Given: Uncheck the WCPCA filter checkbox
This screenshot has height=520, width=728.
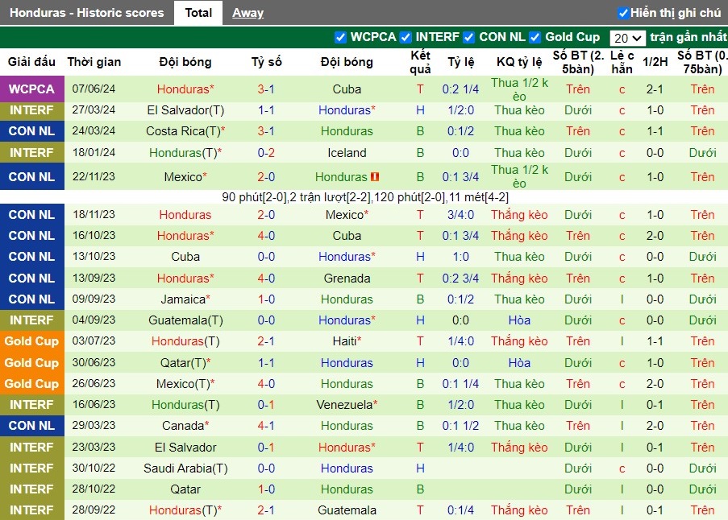Looking at the screenshot, I should click(340, 37).
